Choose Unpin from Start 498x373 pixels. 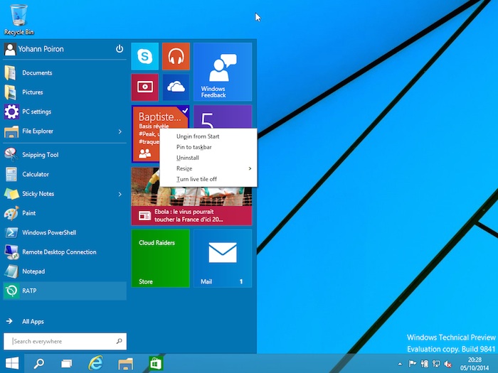point(197,136)
